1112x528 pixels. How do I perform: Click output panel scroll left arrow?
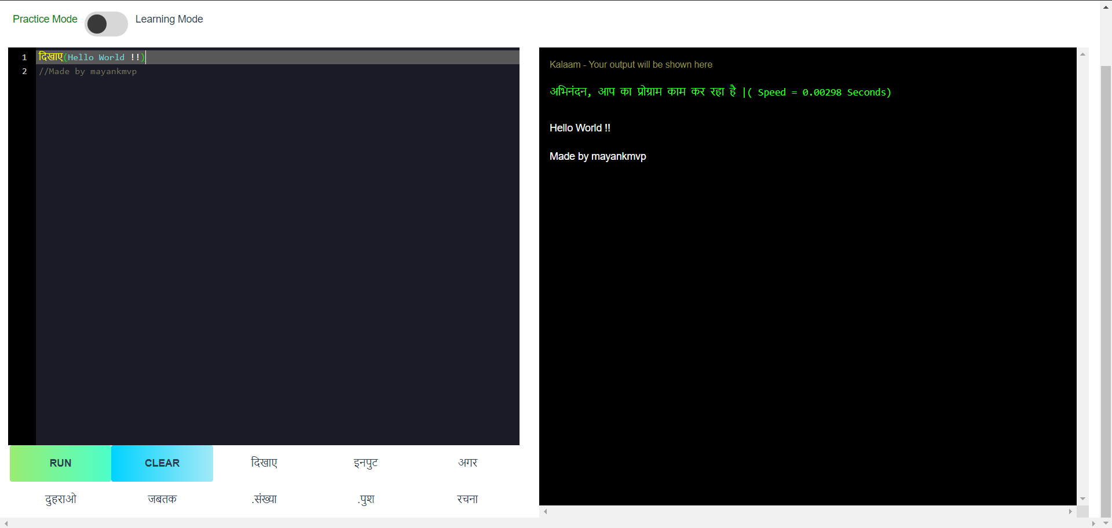pos(545,511)
